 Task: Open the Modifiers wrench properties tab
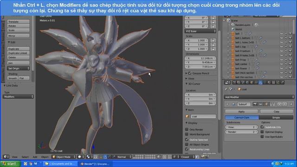tap(260, 83)
